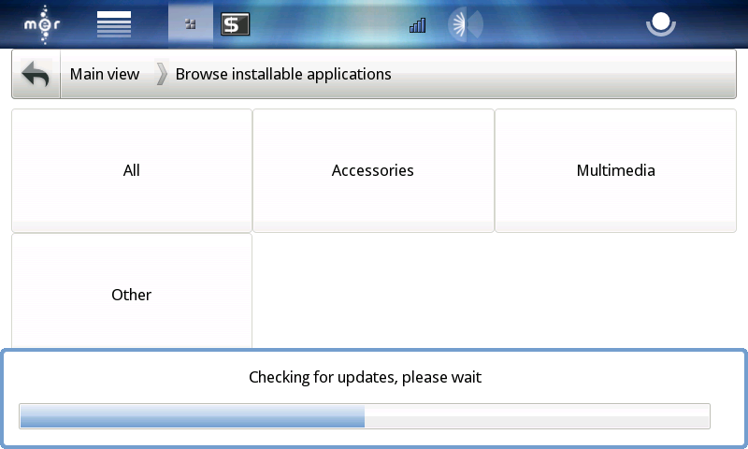Click the Mer logo in top bar

(42, 23)
